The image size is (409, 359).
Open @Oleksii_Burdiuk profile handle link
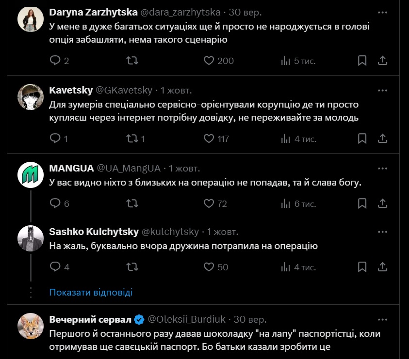(186, 320)
